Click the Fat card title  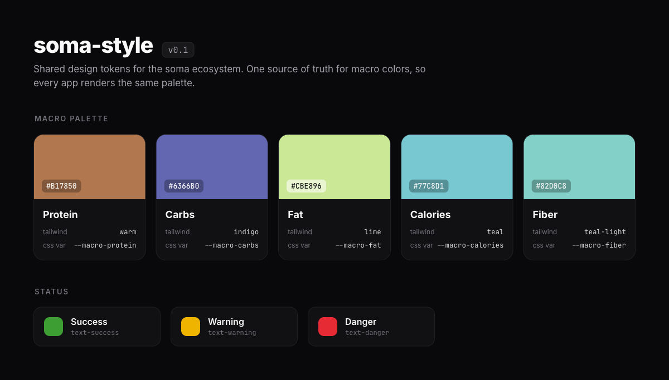295,215
